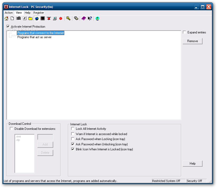Enable the Expand entries checkbox
Viewport: 217px width, 188px height.
click(x=184, y=32)
